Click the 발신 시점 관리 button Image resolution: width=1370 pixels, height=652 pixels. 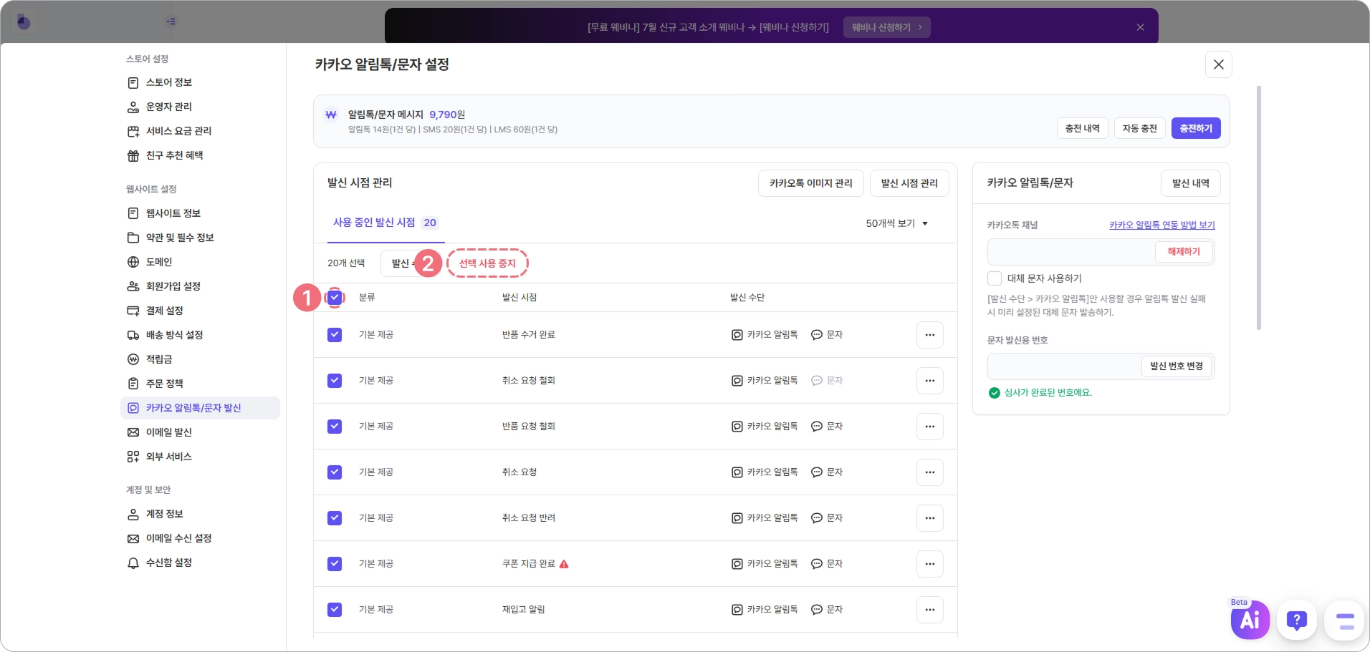click(x=909, y=183)
